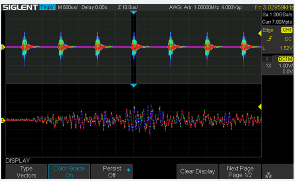Open the Persist Off setting

click(x=112, y=172)
